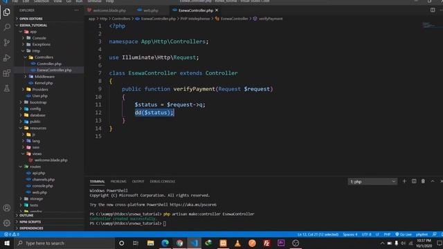Open FileZilla from the taskbar
Image resolution: width=443 pixels, height=249 pixels.
tap(266, 243)
